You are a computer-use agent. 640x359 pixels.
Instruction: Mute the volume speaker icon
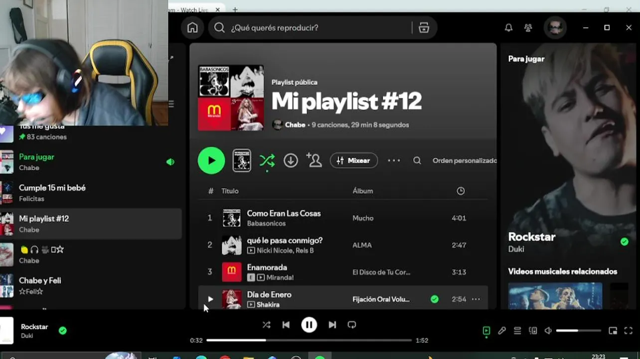[548, 331]
